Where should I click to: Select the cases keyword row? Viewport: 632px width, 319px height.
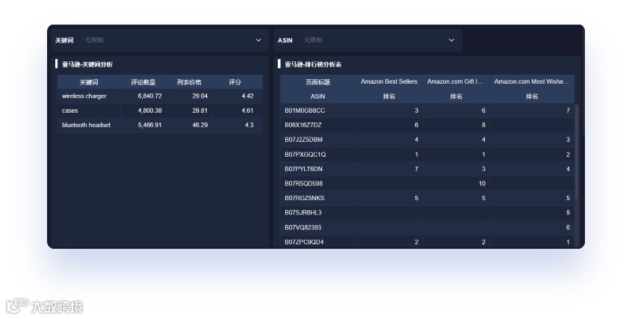coord(160,111)
